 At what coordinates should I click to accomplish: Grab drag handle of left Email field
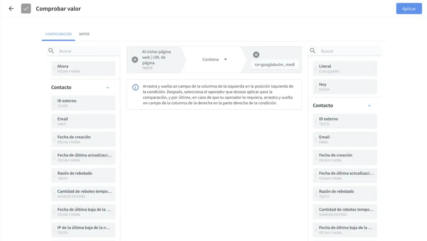click(x=54, y=121)
